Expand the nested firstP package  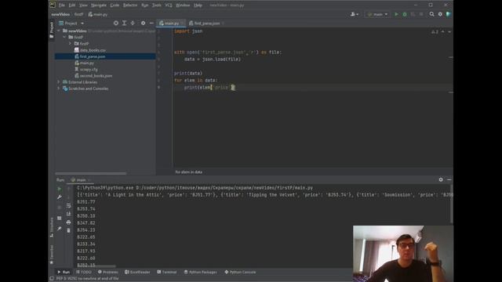[71, 44]
